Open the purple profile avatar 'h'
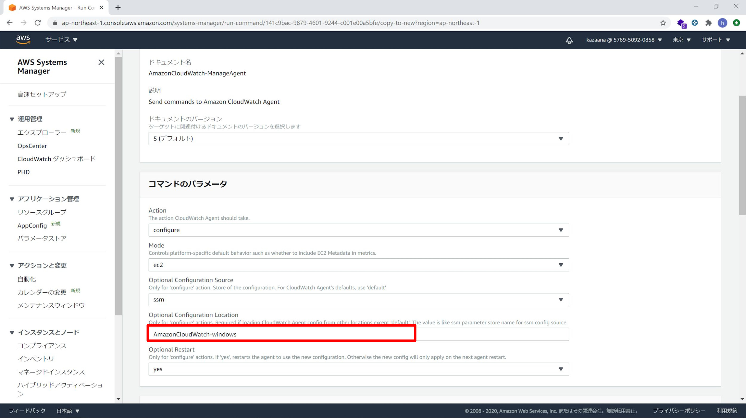 coord(722,23)
